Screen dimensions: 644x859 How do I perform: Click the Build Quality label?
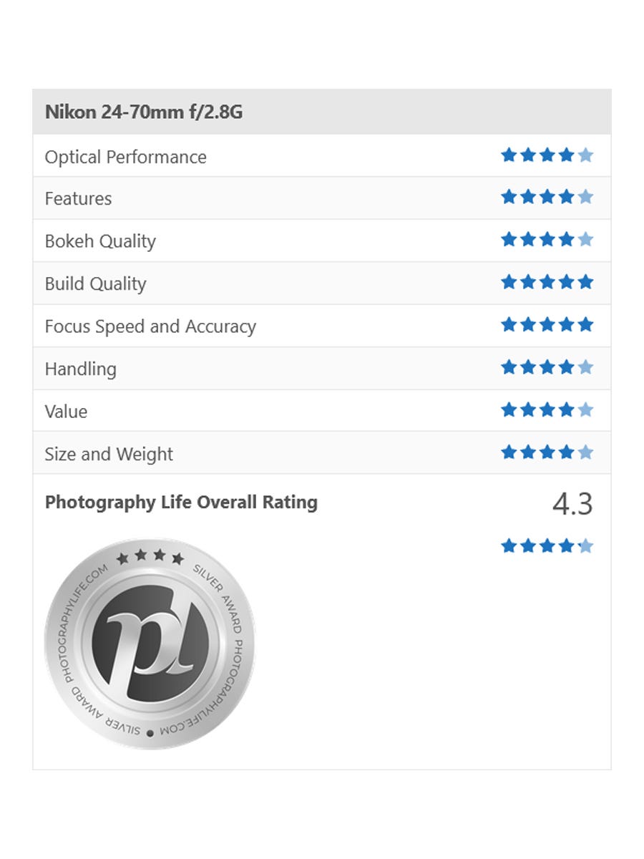click(x=95, y=283)
